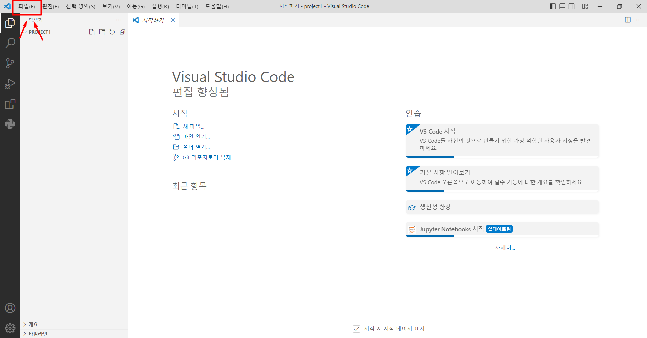Minimize the VS Code window

point(600,6)
